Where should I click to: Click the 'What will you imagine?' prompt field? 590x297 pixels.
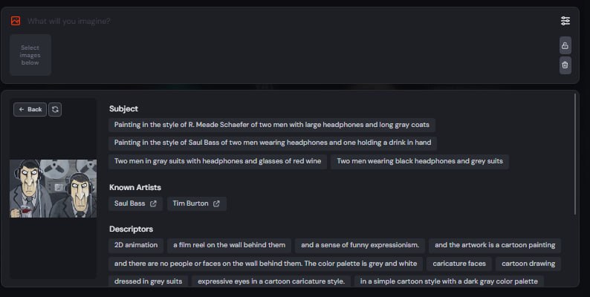[290, 21]
